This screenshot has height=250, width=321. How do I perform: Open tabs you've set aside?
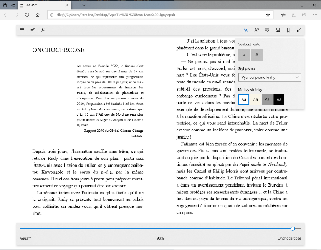pyautogui.click(x=5, y=5)
